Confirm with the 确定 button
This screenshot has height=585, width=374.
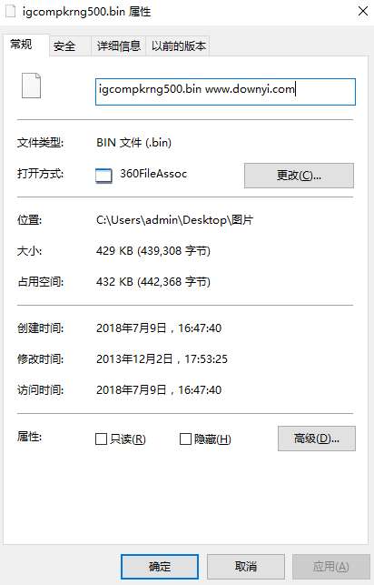[x=160, y=566]
